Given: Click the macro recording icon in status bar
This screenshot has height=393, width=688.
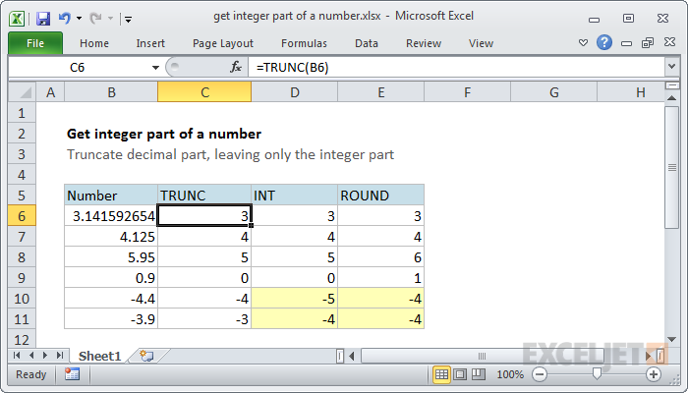Looking at the screenshot, I should 72,374.
